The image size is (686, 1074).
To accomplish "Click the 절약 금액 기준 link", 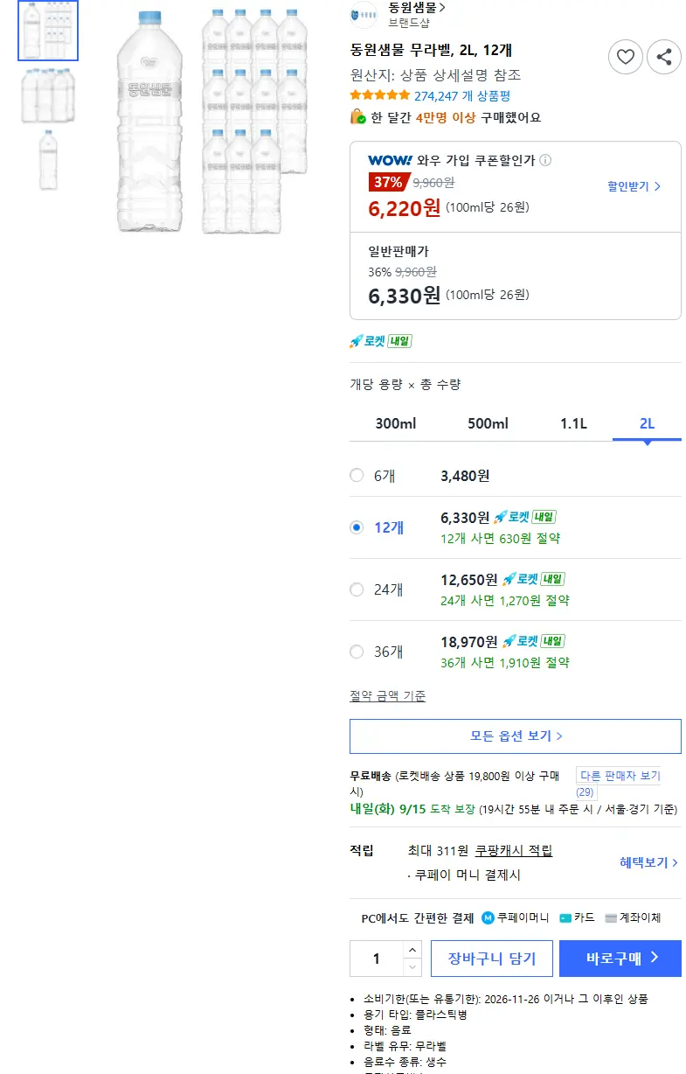I will [x=388, y=696].
